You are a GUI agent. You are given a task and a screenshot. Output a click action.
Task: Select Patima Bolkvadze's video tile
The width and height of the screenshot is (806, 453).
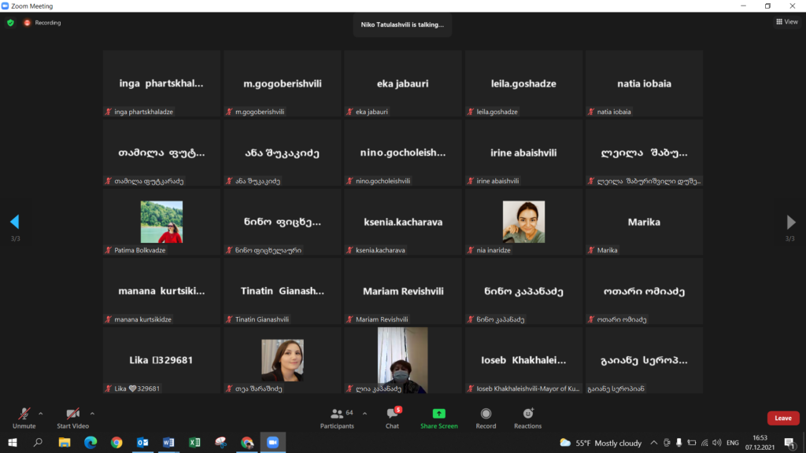pos(161,222)
